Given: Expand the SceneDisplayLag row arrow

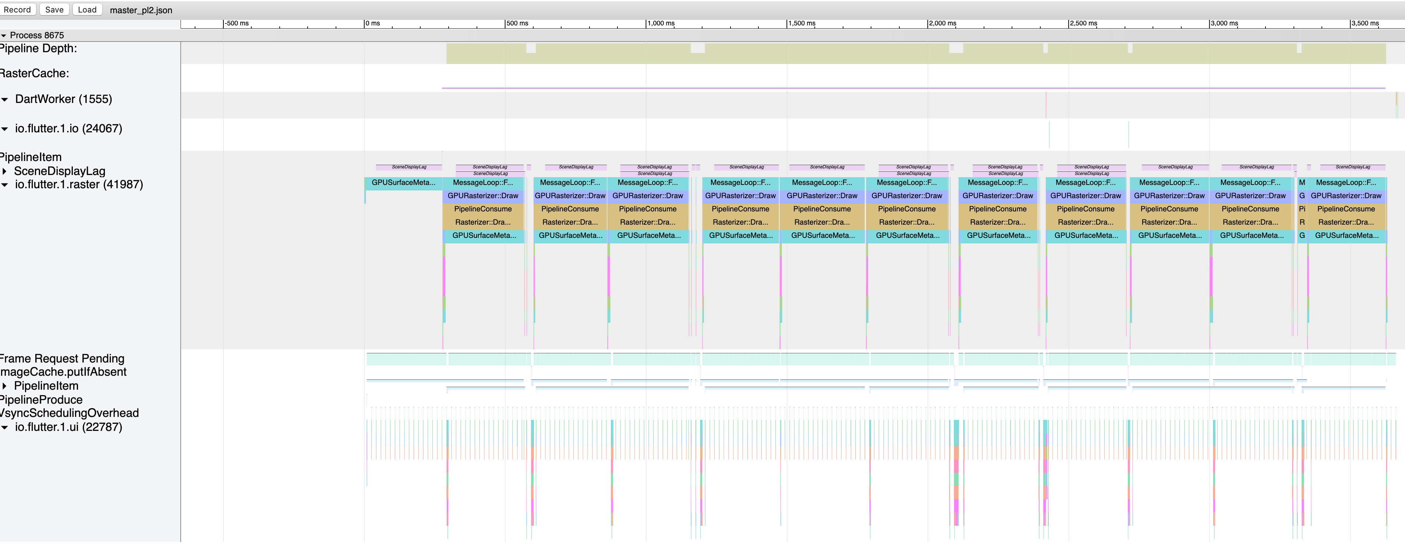Looking at the screenshot, I should point(5,171).
